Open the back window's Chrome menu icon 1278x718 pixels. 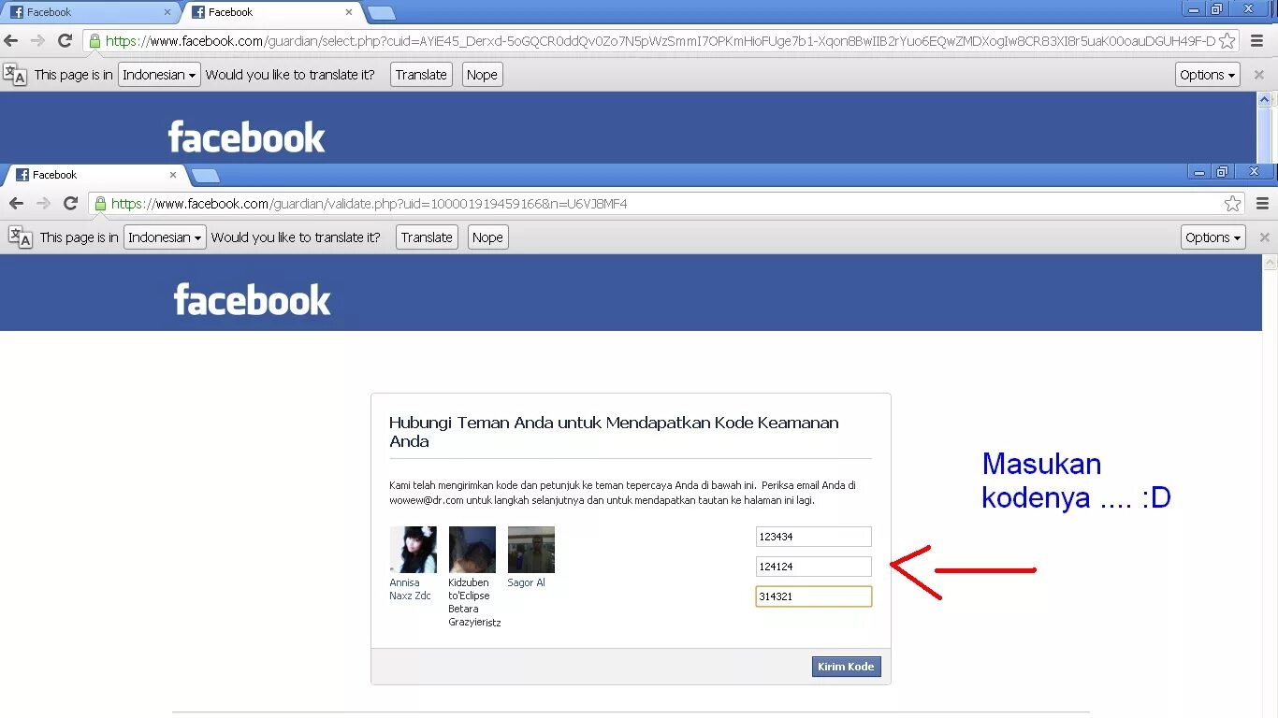tap(1256, 41)
